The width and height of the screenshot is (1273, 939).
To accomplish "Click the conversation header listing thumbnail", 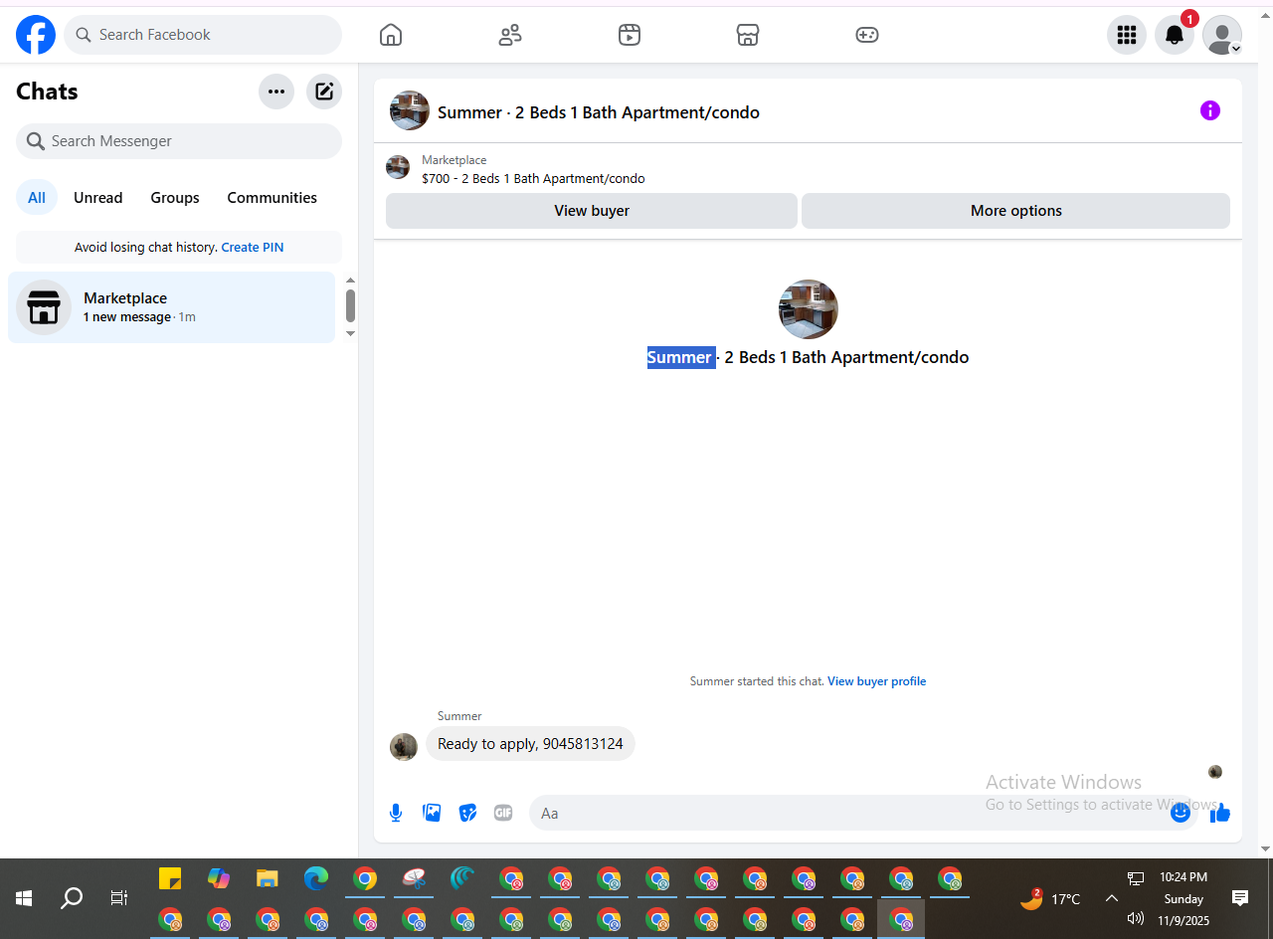I will (x=410, y=111).
